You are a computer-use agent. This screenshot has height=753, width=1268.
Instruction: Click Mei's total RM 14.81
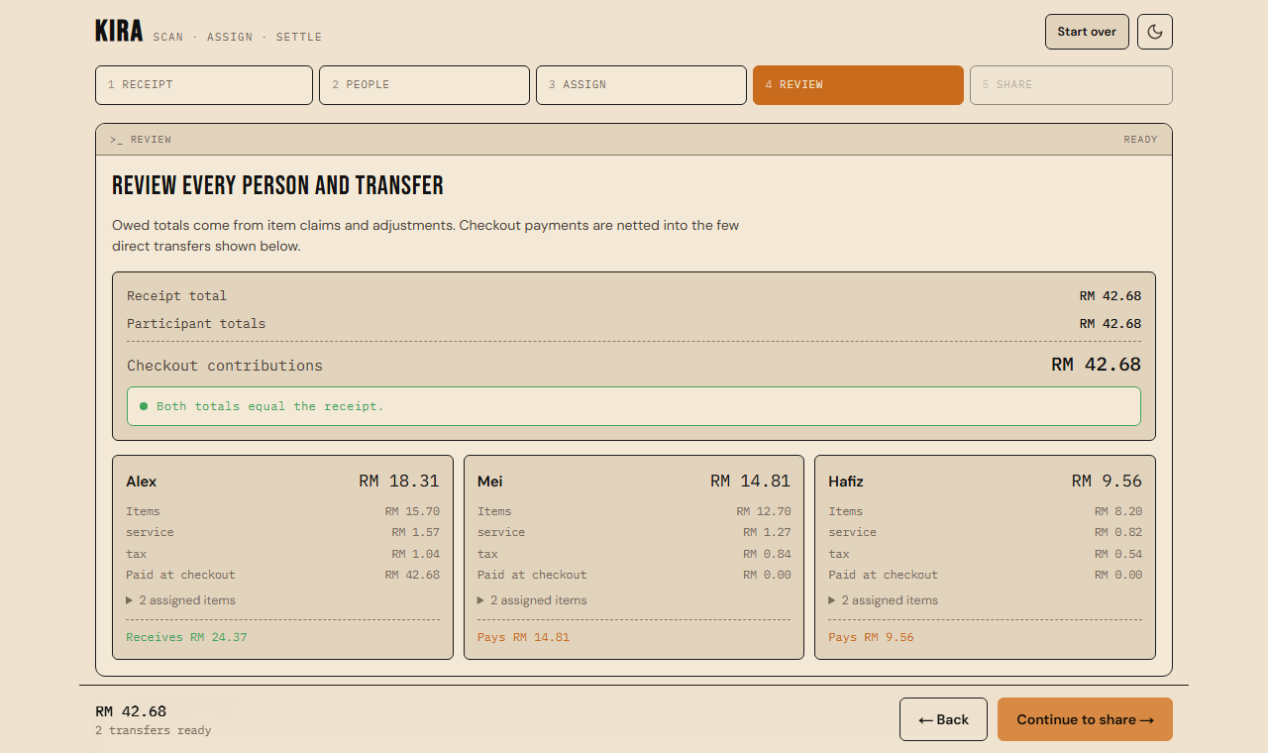pyautogui.click(x=750, y=481)
